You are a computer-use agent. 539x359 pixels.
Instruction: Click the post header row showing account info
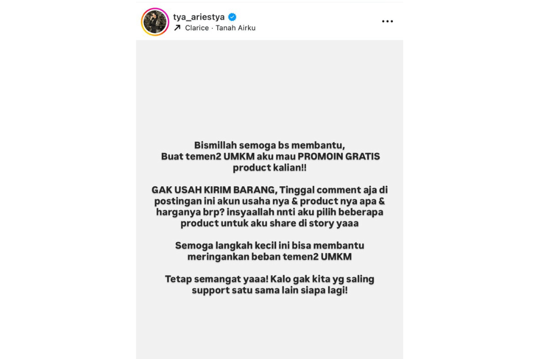269,21
